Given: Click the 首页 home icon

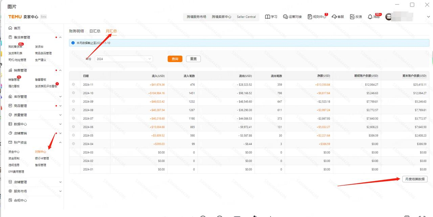Looking at the screenshot, I should (10, 28).
